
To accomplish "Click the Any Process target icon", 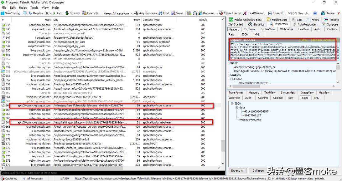I will 136,13.
